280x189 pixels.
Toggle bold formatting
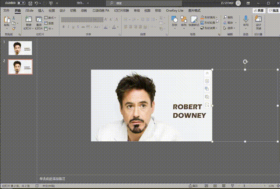tap(63, 27)
